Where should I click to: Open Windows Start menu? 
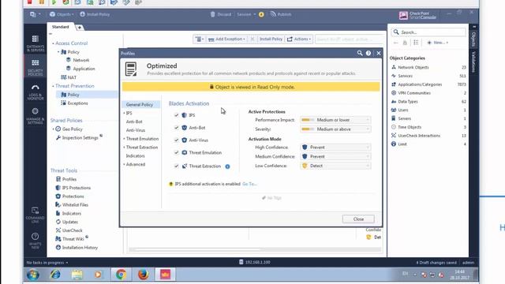pyautogui.click(x=33, y=275)
